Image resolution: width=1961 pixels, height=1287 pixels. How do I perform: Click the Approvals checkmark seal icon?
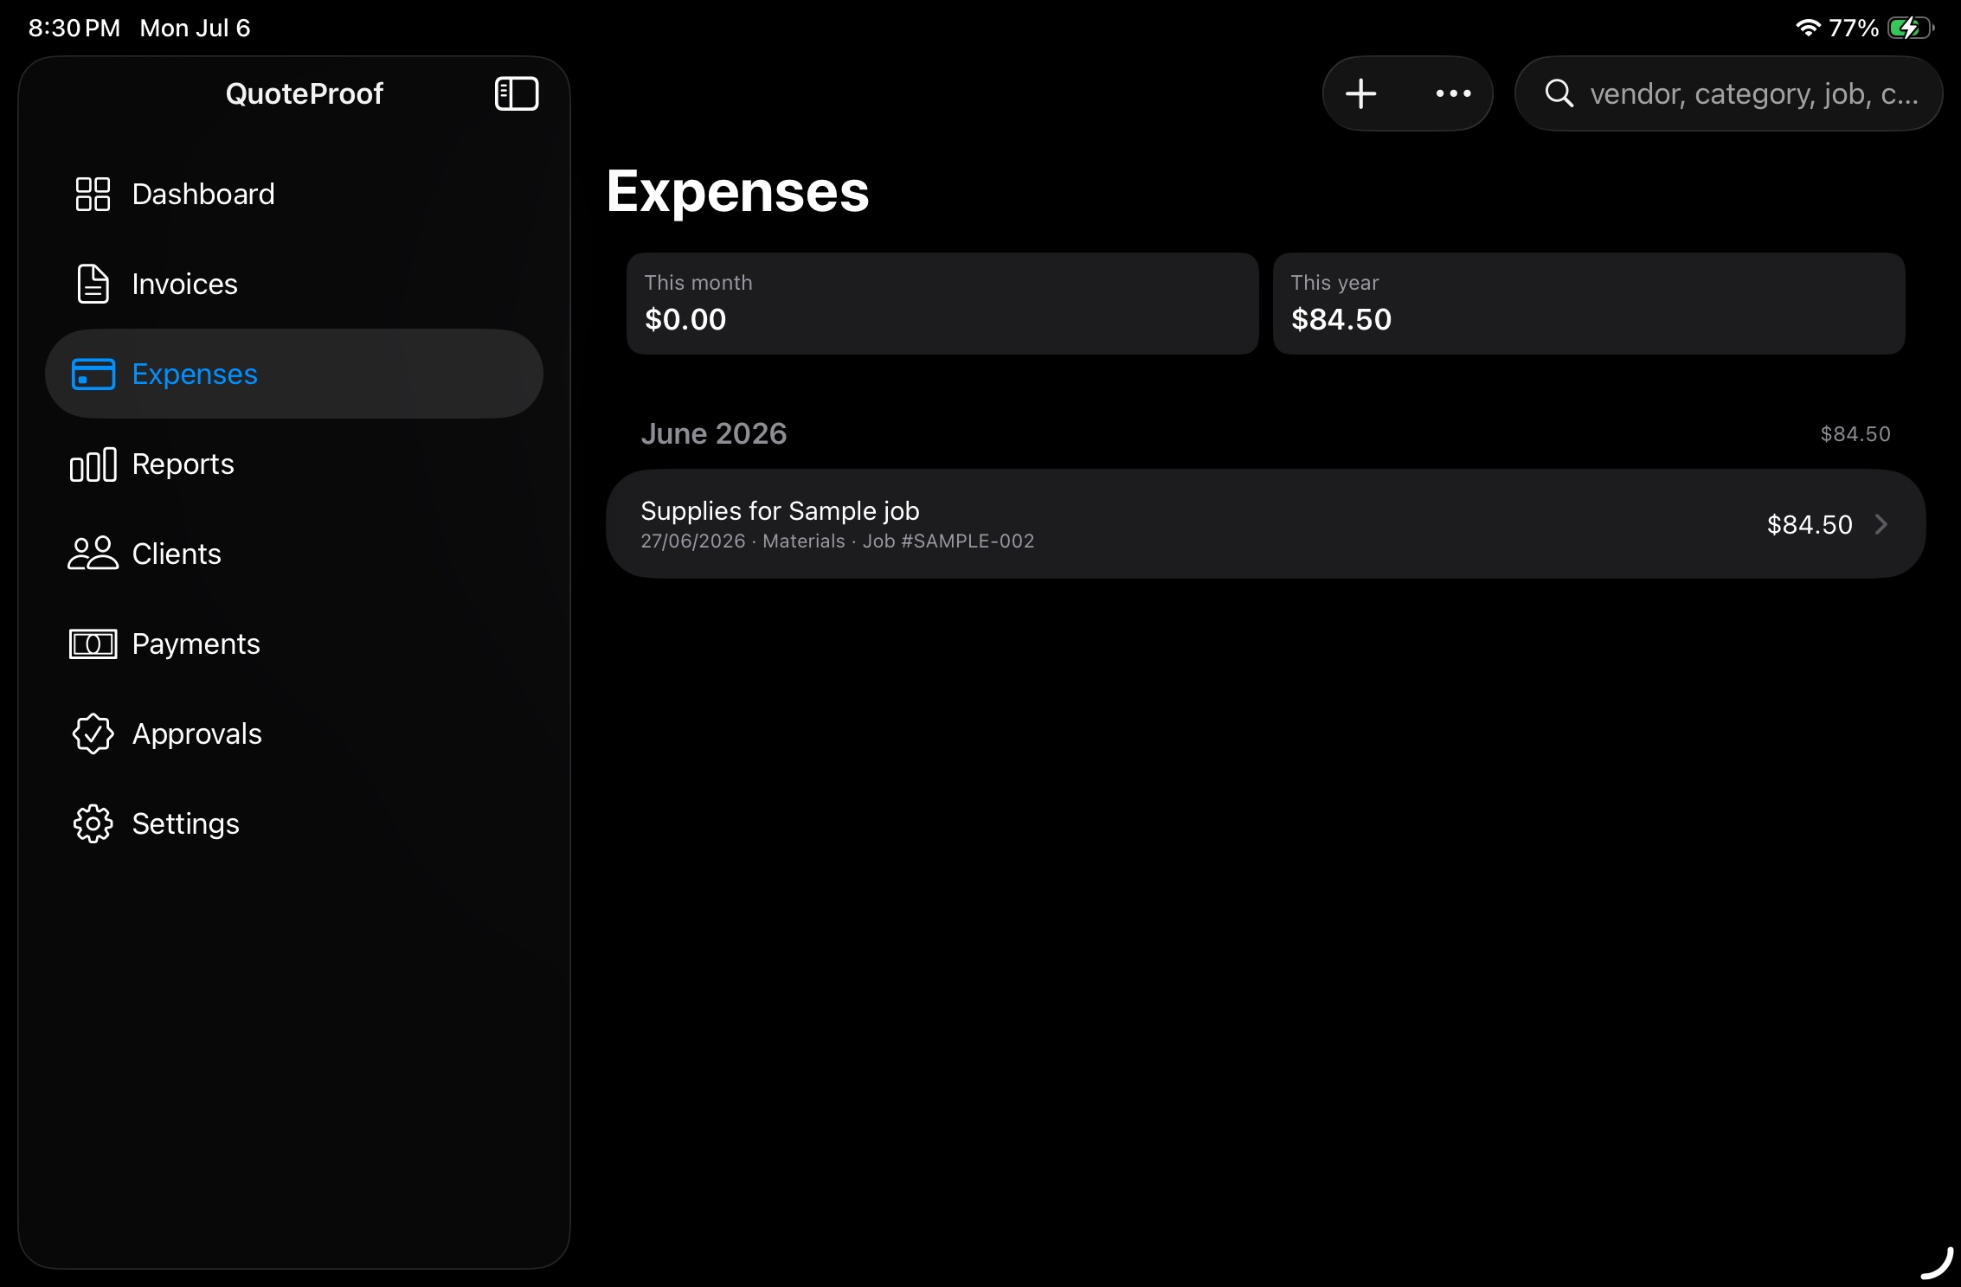coord(93,733)
